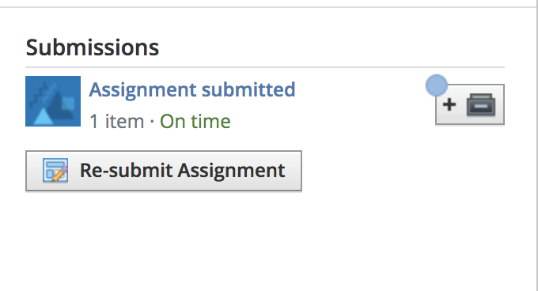The image size is (538, 291).
Task: Click the dot separator between item and On time
Action: 152,121
